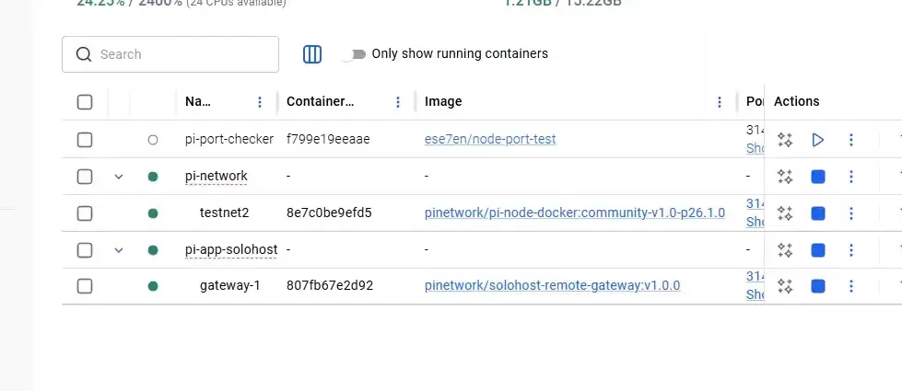Viewport: 902px width, 391px height.
Task: Check the select-all header checkbox
Action: pyautogui.click(x=85, y=102)
